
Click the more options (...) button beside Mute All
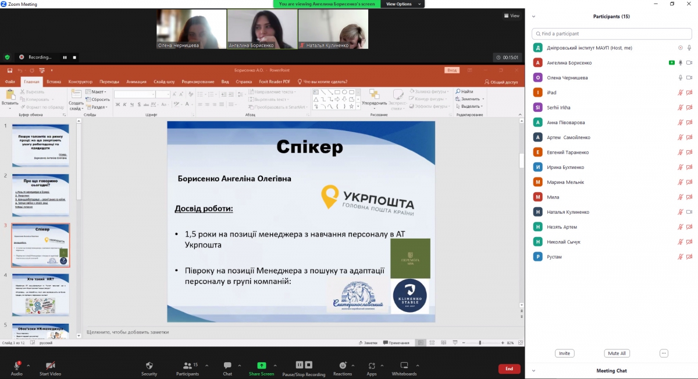tap(664, 353)
